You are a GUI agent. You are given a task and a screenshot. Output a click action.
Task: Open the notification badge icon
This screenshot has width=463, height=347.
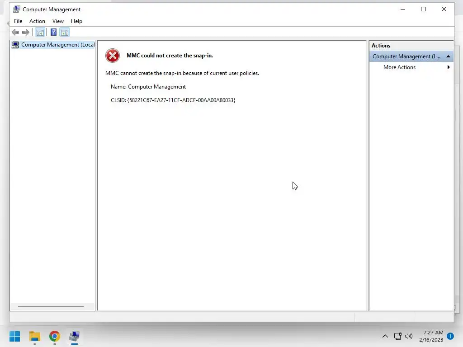click(x=450, y=336)
